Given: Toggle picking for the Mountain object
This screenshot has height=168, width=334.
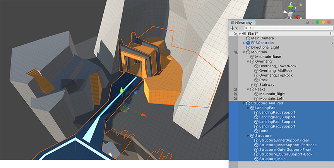Looking at the screenshot, I should point(235,52).
